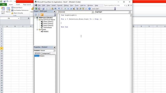Toggle Folders view in Project Explorer

pyautogui.click(x=42, y=15)
